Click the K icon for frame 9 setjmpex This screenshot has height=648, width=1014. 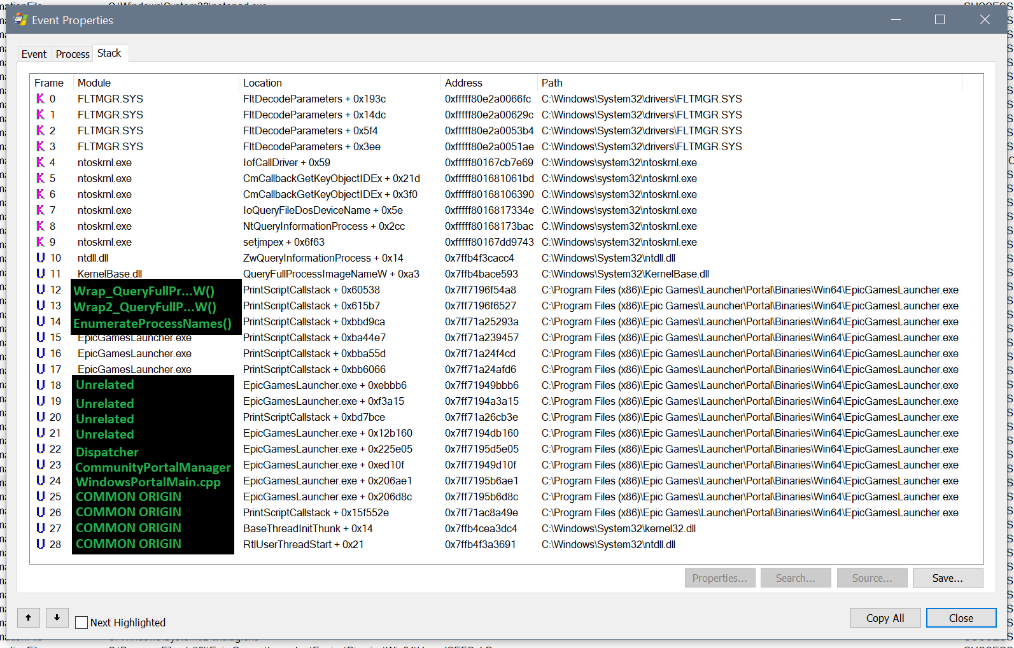pyautogui.click(x=40, y=242)
